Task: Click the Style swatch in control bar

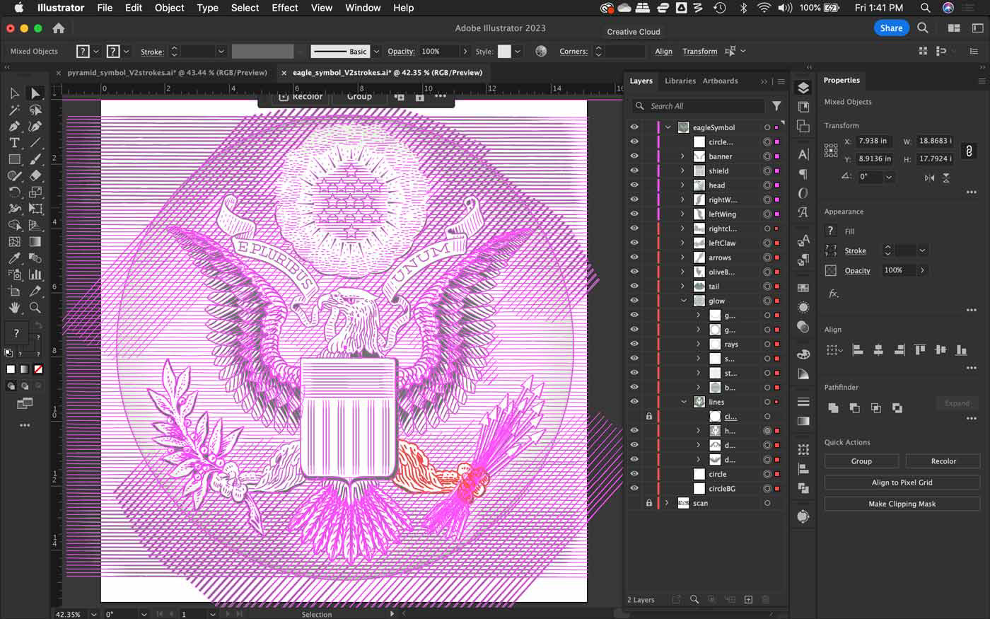Action: pyautogui.click(x=504, y=51)
